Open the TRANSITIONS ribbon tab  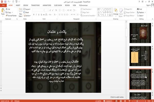(x=35, y=5)
